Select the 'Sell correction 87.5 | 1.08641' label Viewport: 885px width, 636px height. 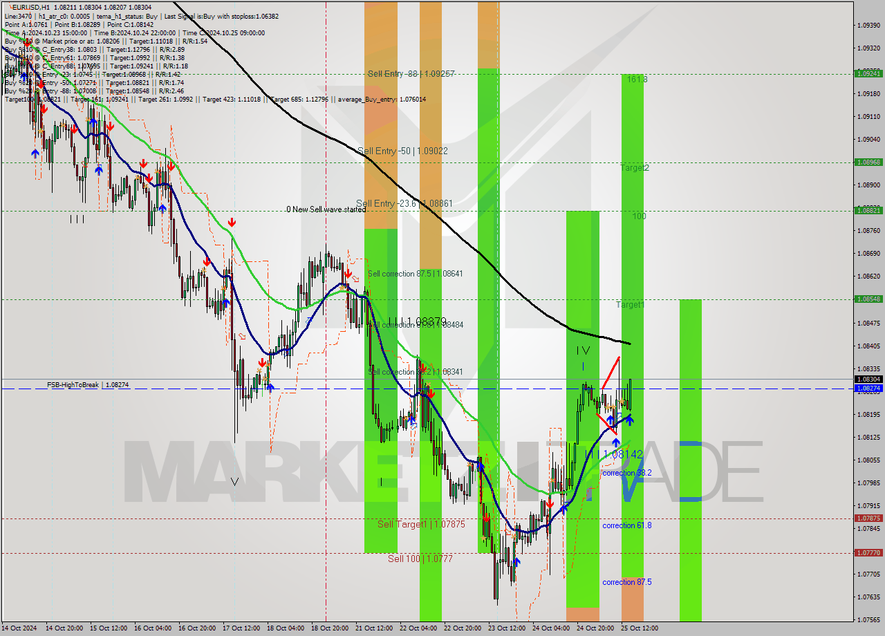pos(415,274)
